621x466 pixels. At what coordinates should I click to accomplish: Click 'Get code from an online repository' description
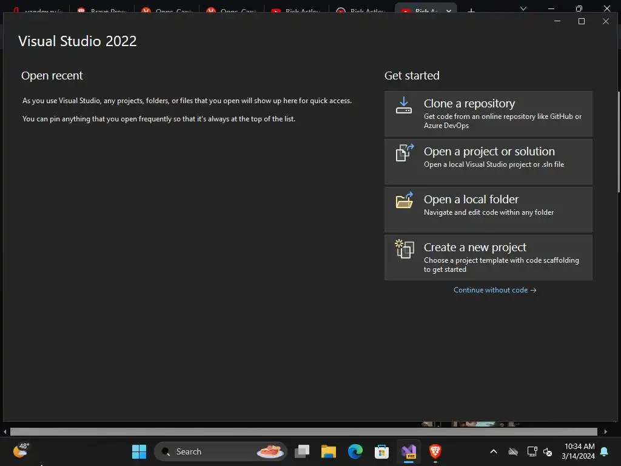pos(503,121)
